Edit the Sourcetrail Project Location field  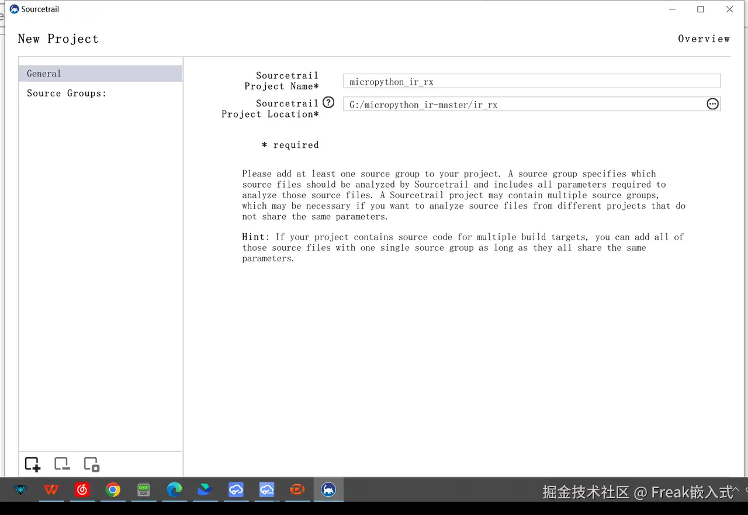[524, 104]
